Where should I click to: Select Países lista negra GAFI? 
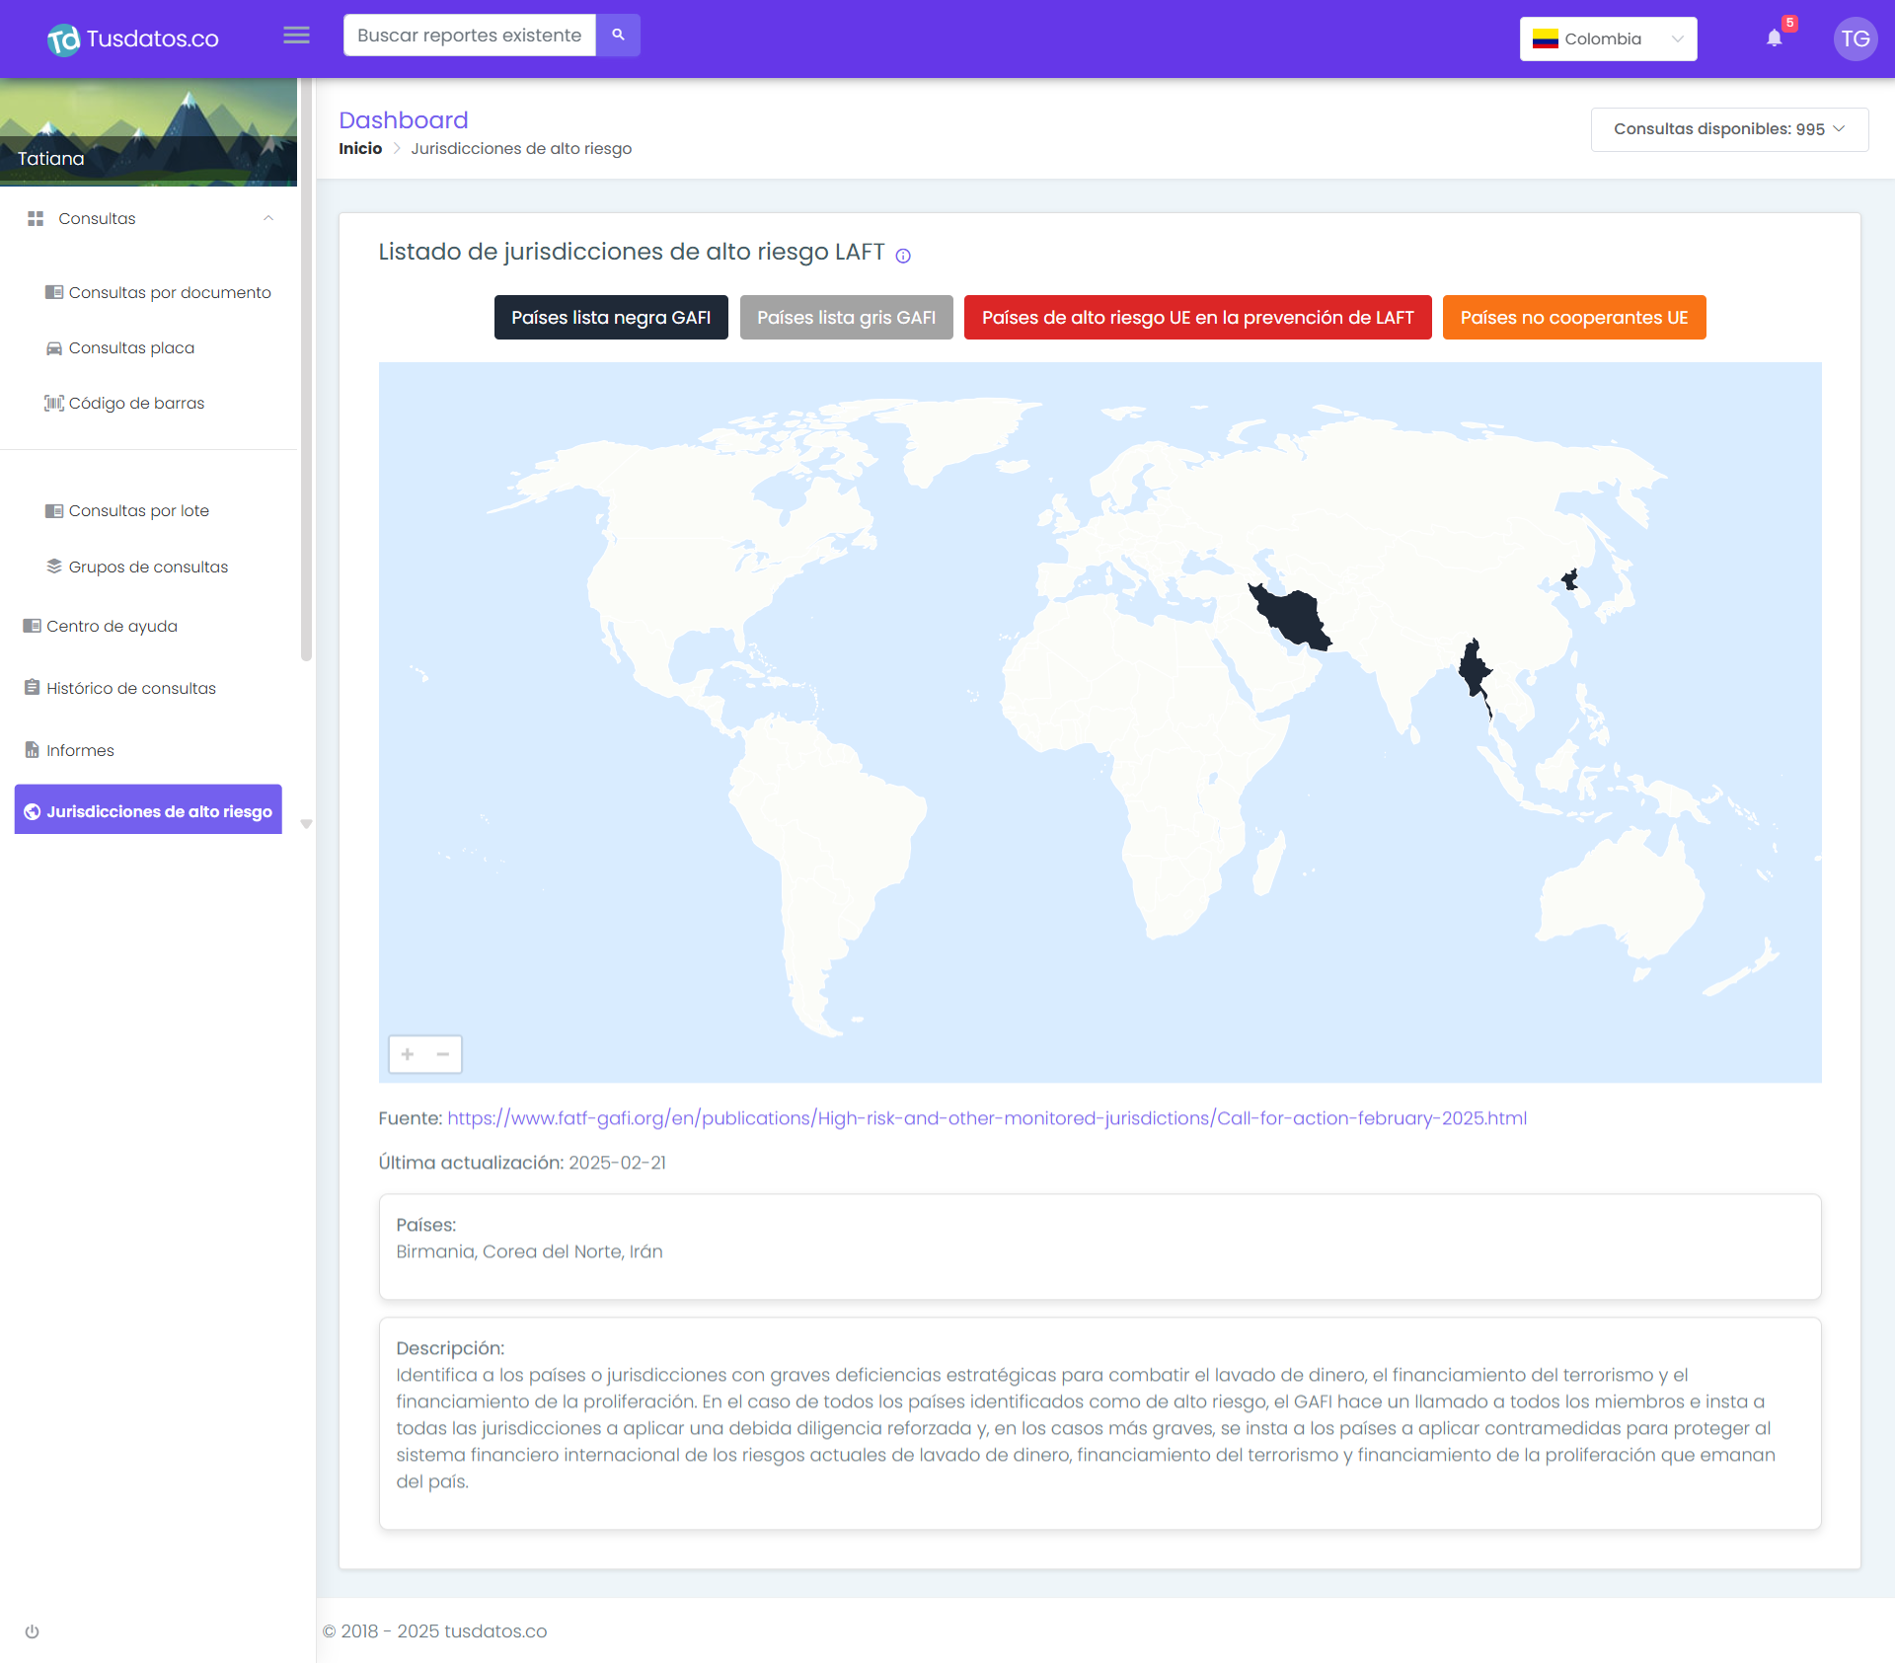611,318
